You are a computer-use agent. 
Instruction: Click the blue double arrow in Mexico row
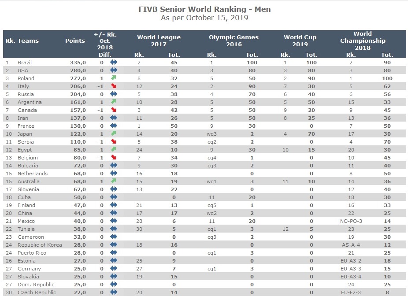[114, 221]
